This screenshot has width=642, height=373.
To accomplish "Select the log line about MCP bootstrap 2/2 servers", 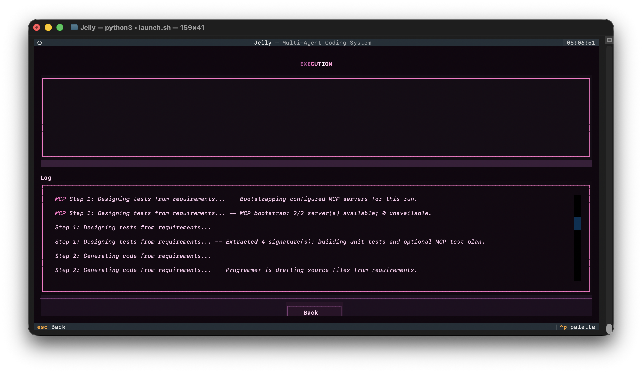I will [x=243, y=213].
